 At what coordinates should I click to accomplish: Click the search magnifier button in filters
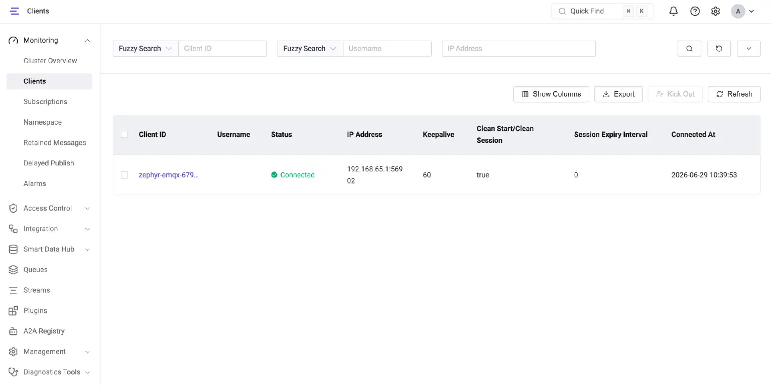pos(689,49)
